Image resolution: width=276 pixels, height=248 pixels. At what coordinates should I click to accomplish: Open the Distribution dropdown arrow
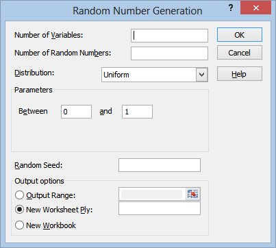(201, 75)
